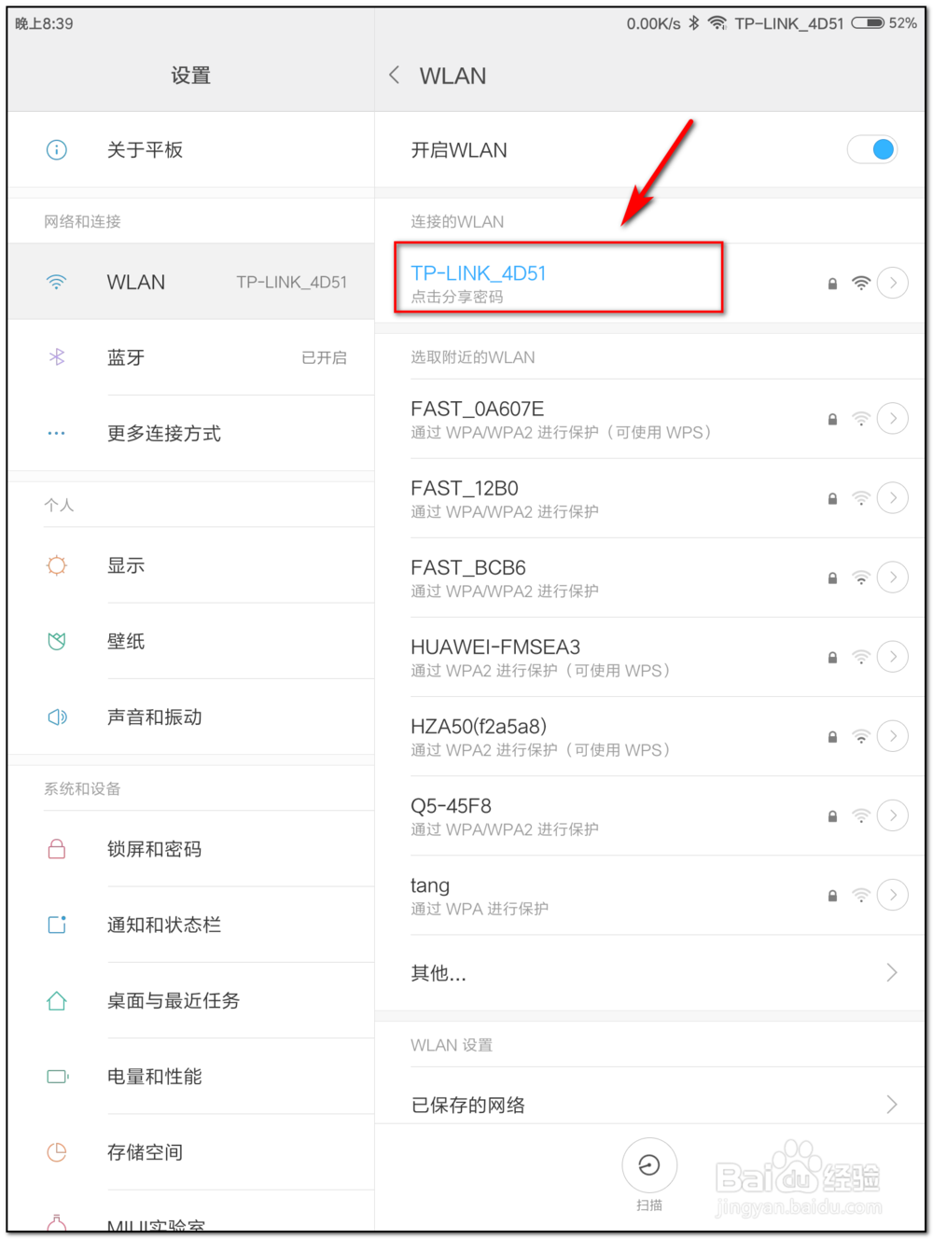The image size is (933, 1239).
Task: Select the display brightness icon beside 显示
Action: 57,565
